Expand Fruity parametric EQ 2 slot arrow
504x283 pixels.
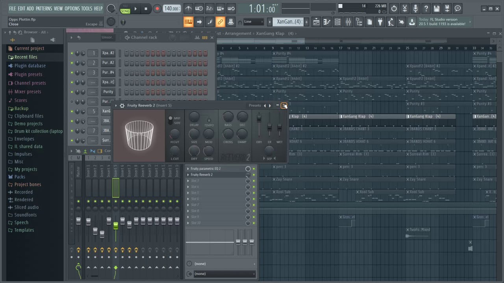[188, 169]
